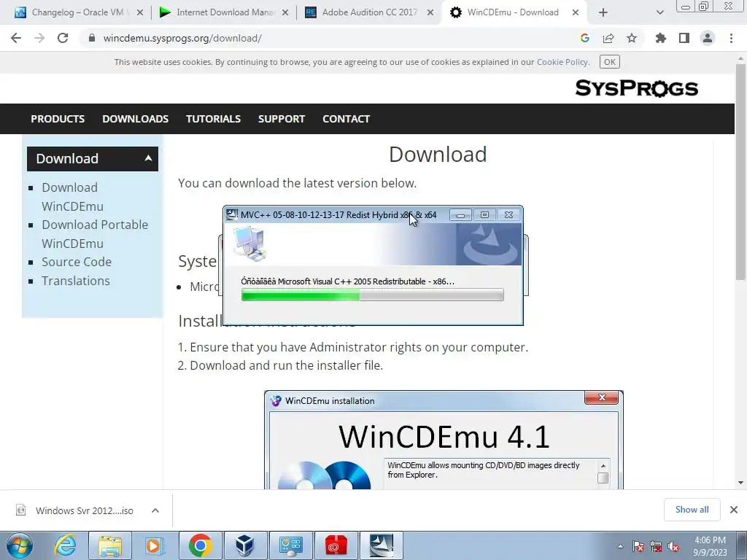Open the control panel taskbar icon
The height and width of the screenshot is (560, 747).
pyautogui.click(x=290, y=545)
